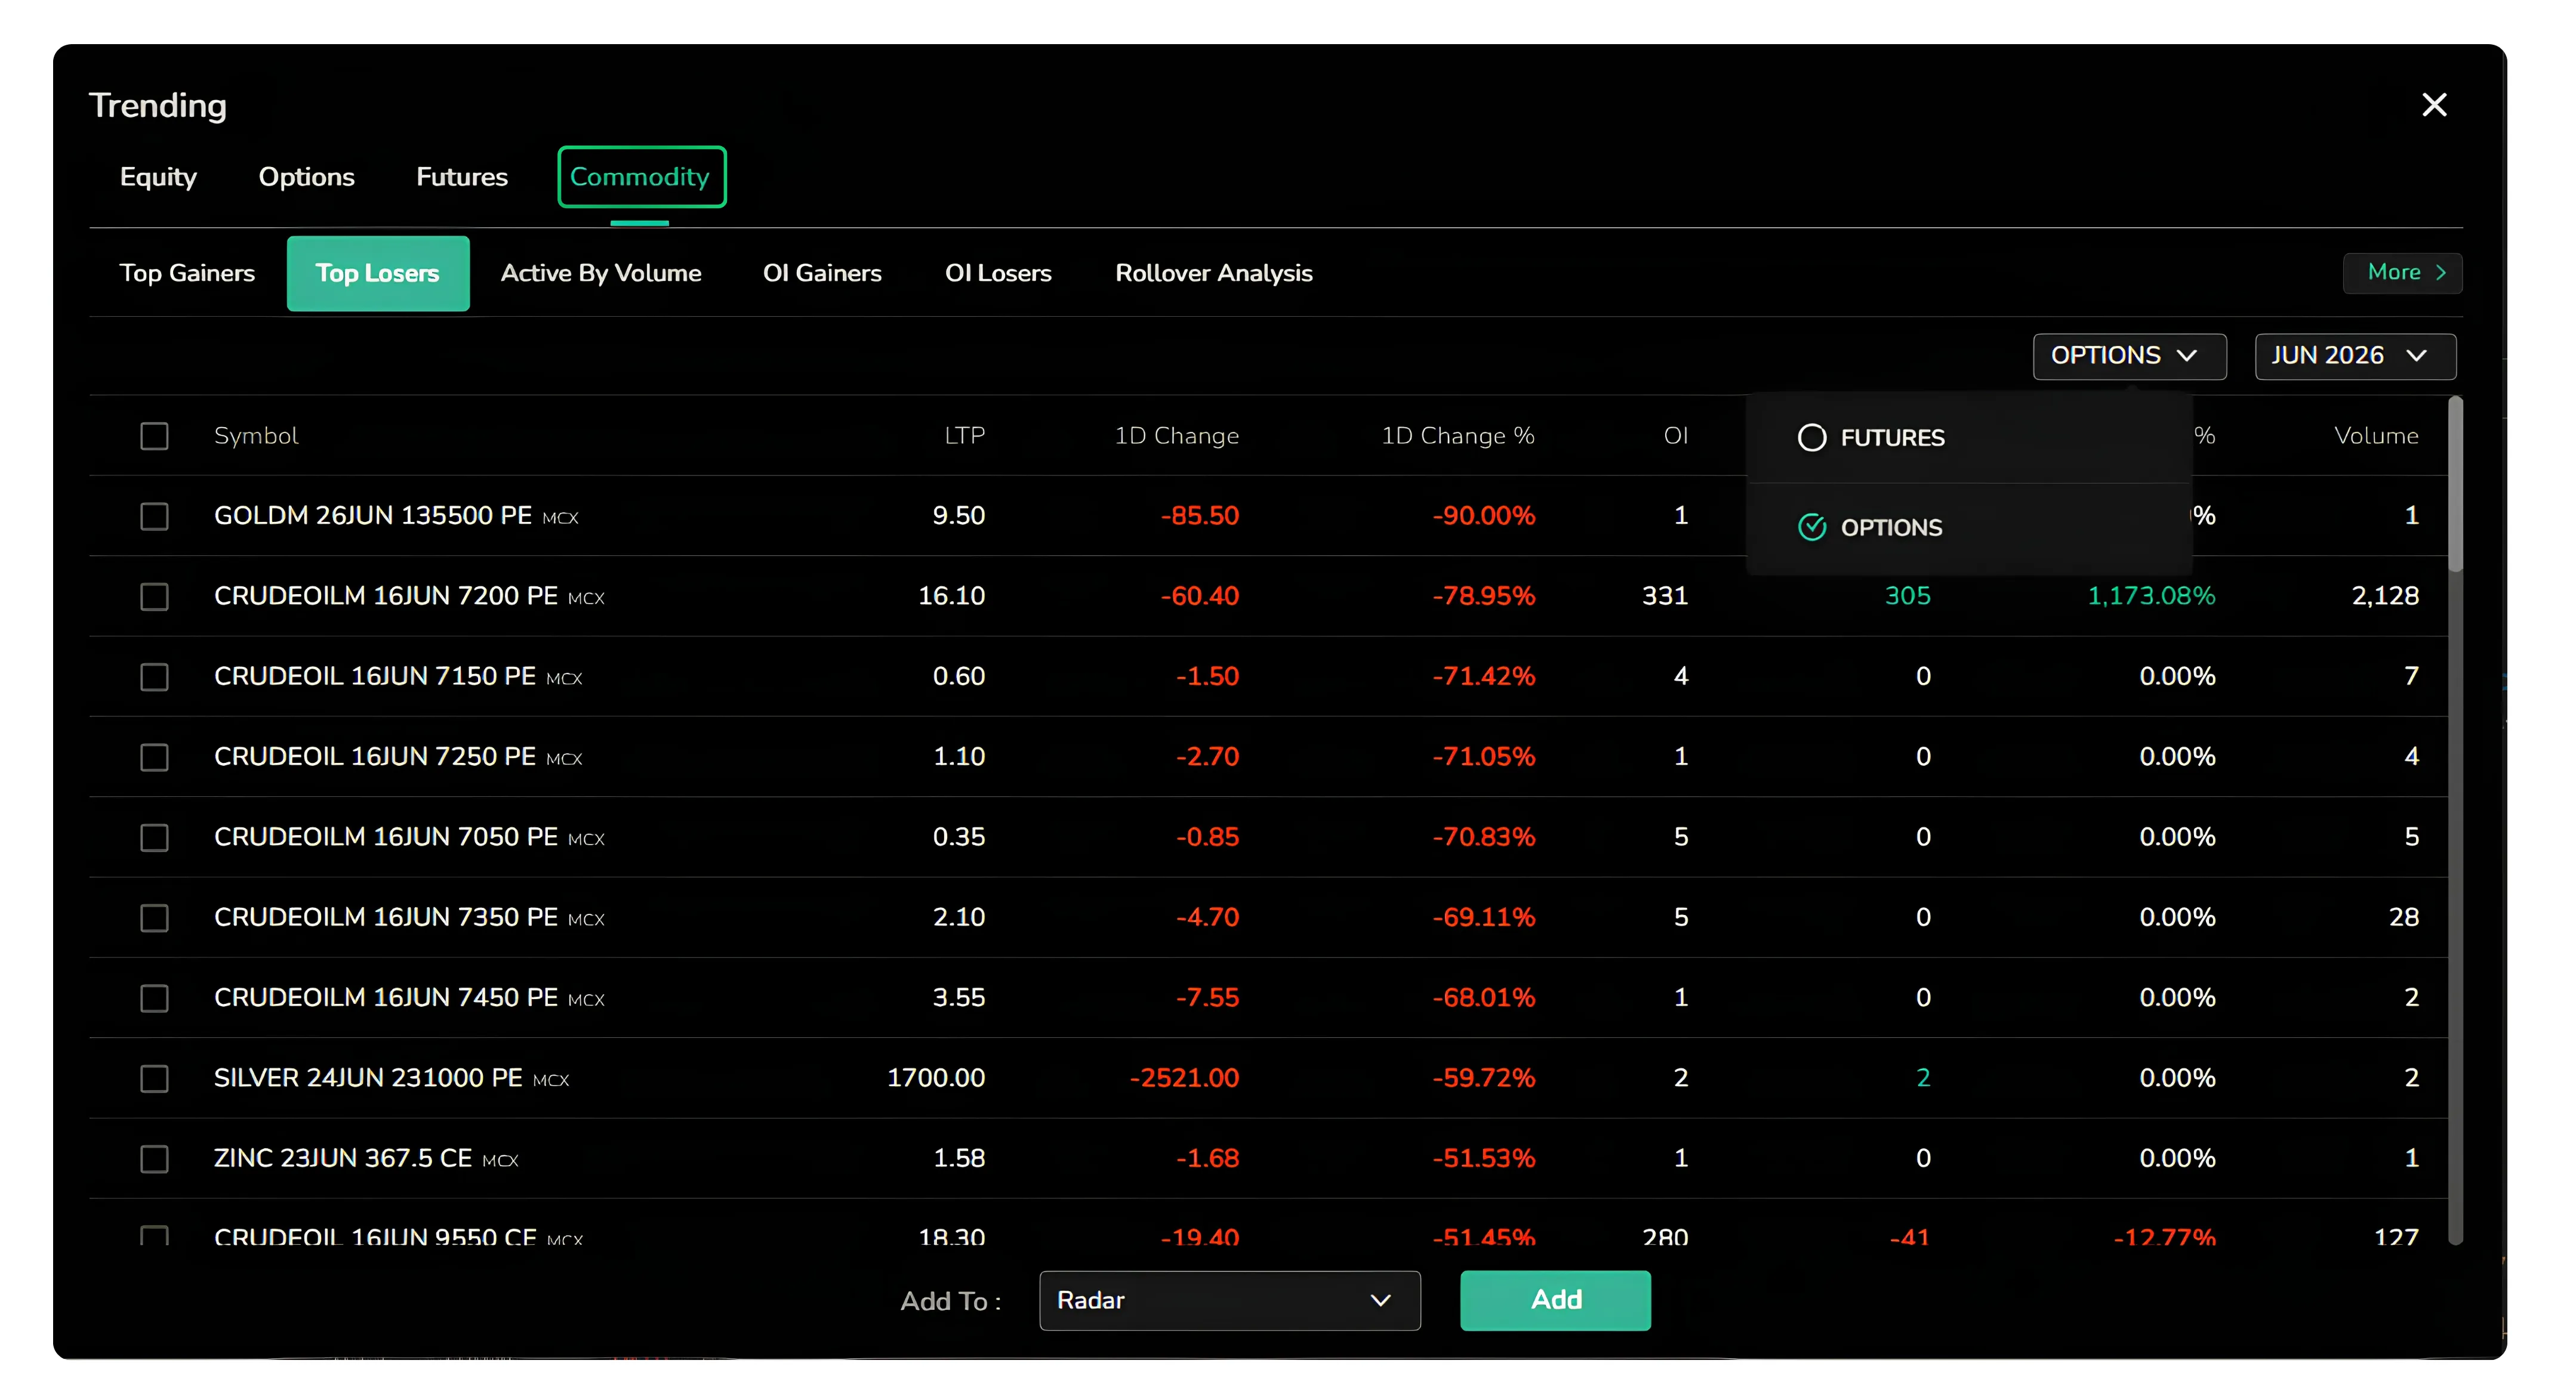Click the CRUDEOILM 16JUN 7350 PE symbol
The height and width of the screenshot is (1385, 2576).
tap(386, 917)
